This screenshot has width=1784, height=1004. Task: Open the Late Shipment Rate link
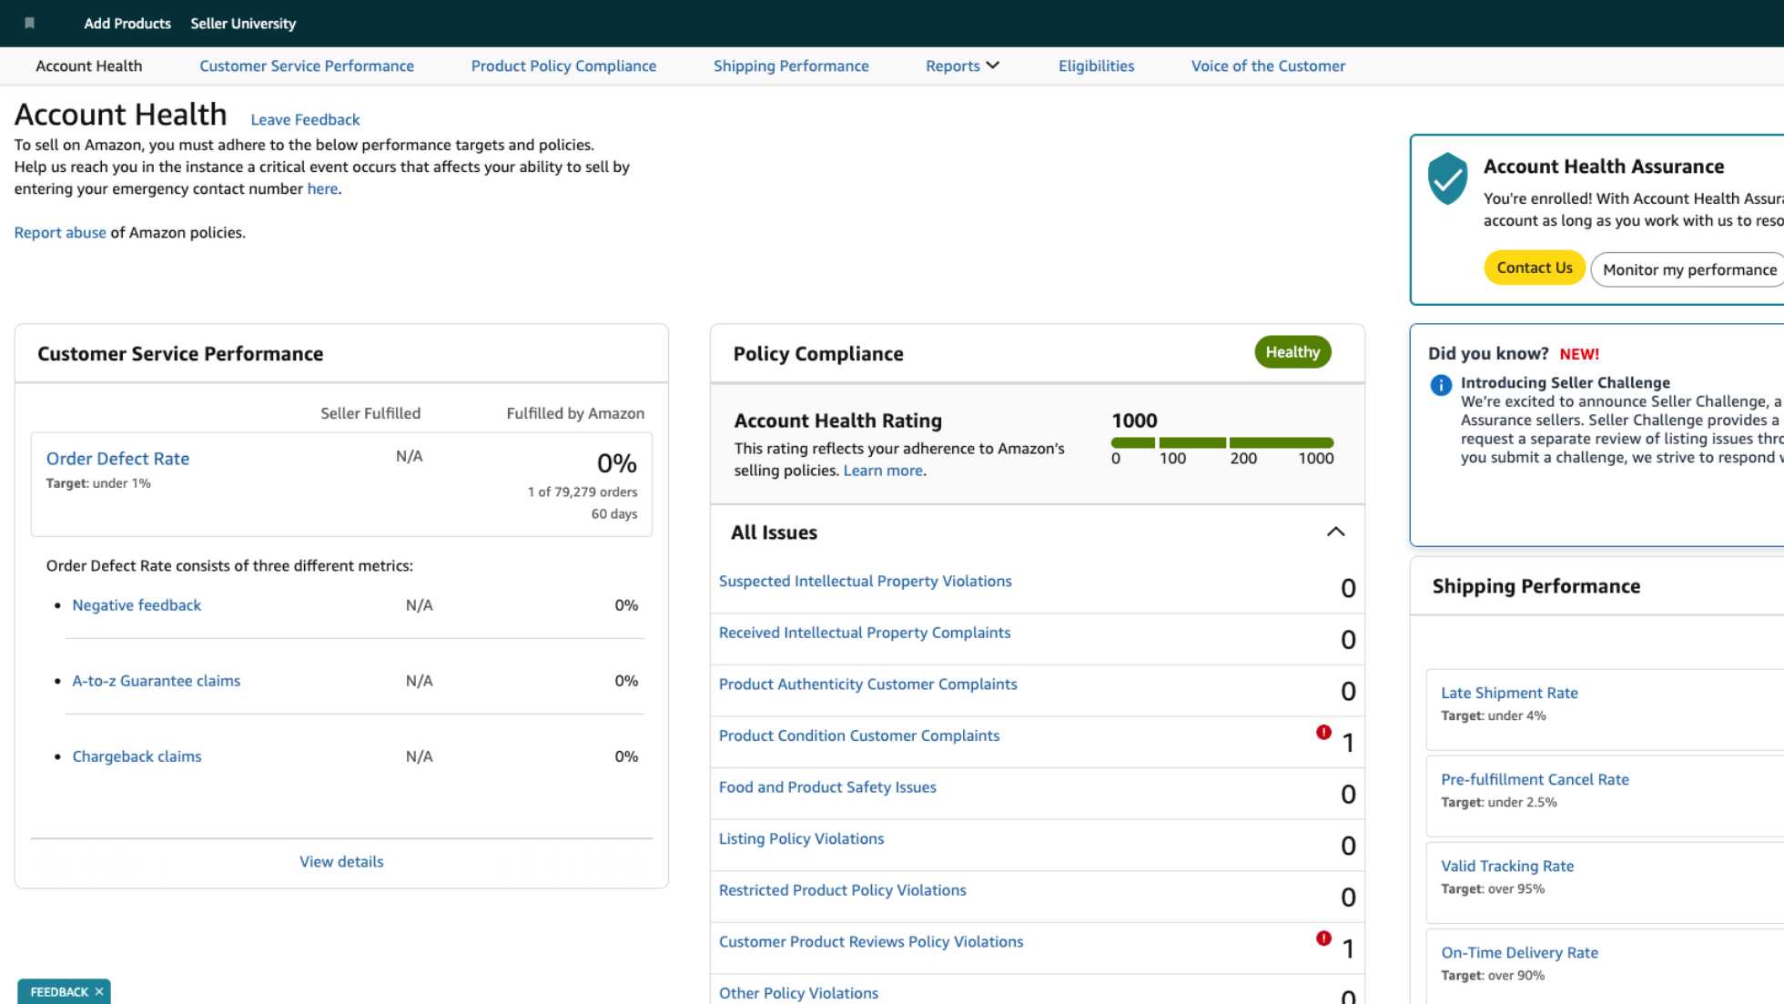coord(1508,693)
